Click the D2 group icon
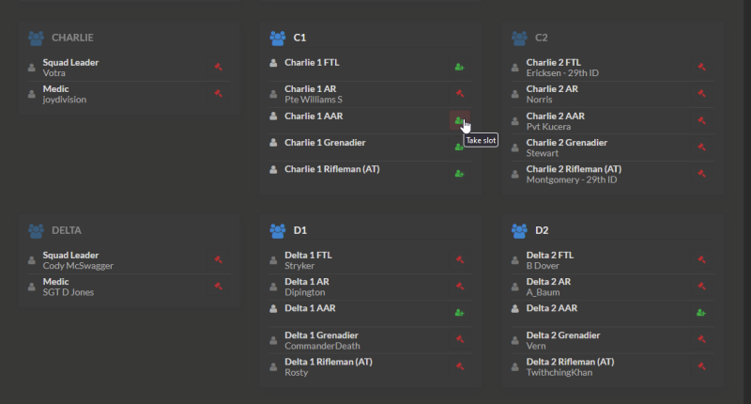 [x=519, y=230]
